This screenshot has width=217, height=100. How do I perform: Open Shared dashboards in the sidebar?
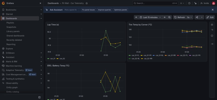pos(15,36)
